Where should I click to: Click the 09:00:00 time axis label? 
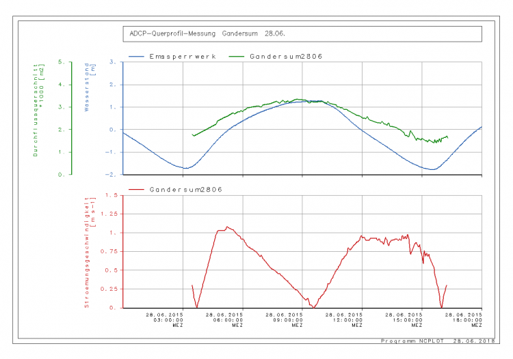coord(283,319)
